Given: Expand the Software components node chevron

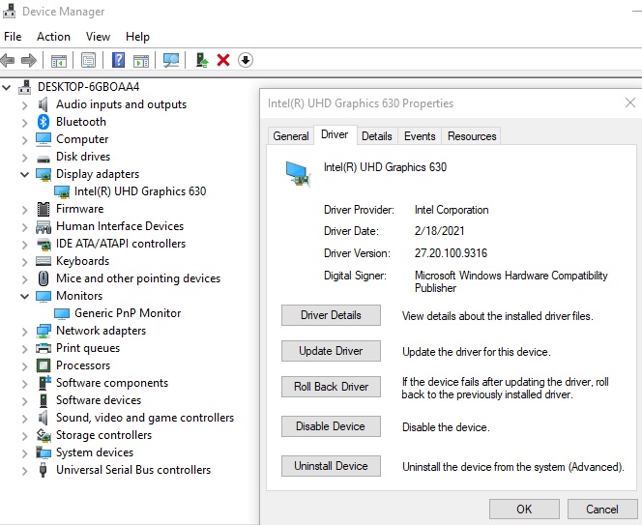Looking at the screenshot, I should (24, 383).
